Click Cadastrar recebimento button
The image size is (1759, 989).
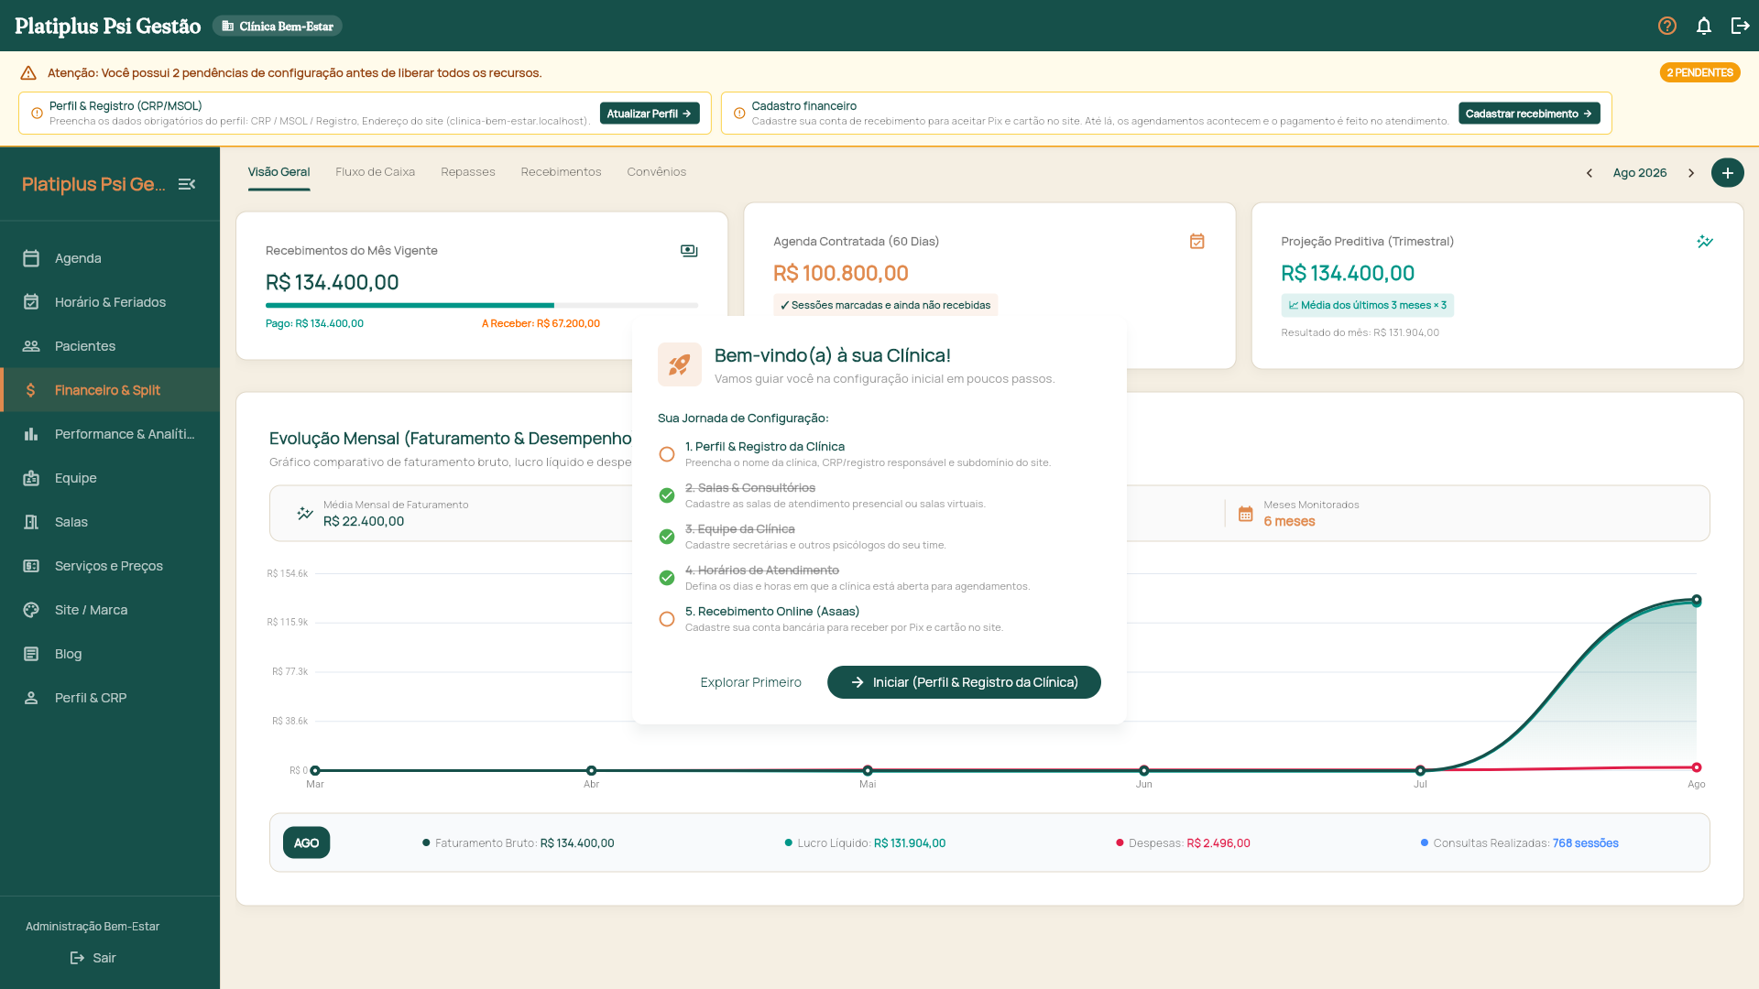1529,114
